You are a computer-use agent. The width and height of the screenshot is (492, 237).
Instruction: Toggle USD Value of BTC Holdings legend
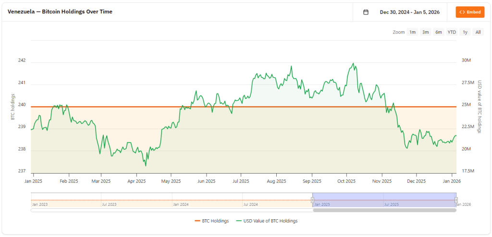(267, 221)
